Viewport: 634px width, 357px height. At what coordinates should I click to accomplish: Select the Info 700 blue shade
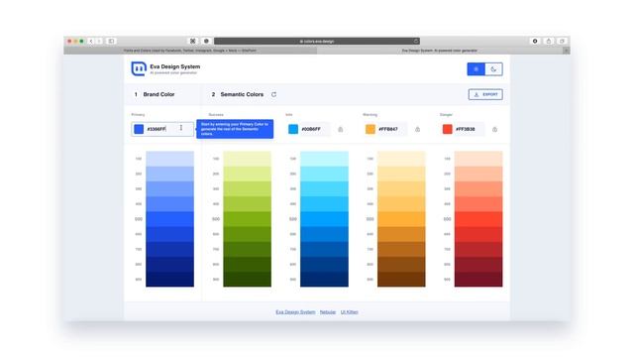[x=324, y=249]
